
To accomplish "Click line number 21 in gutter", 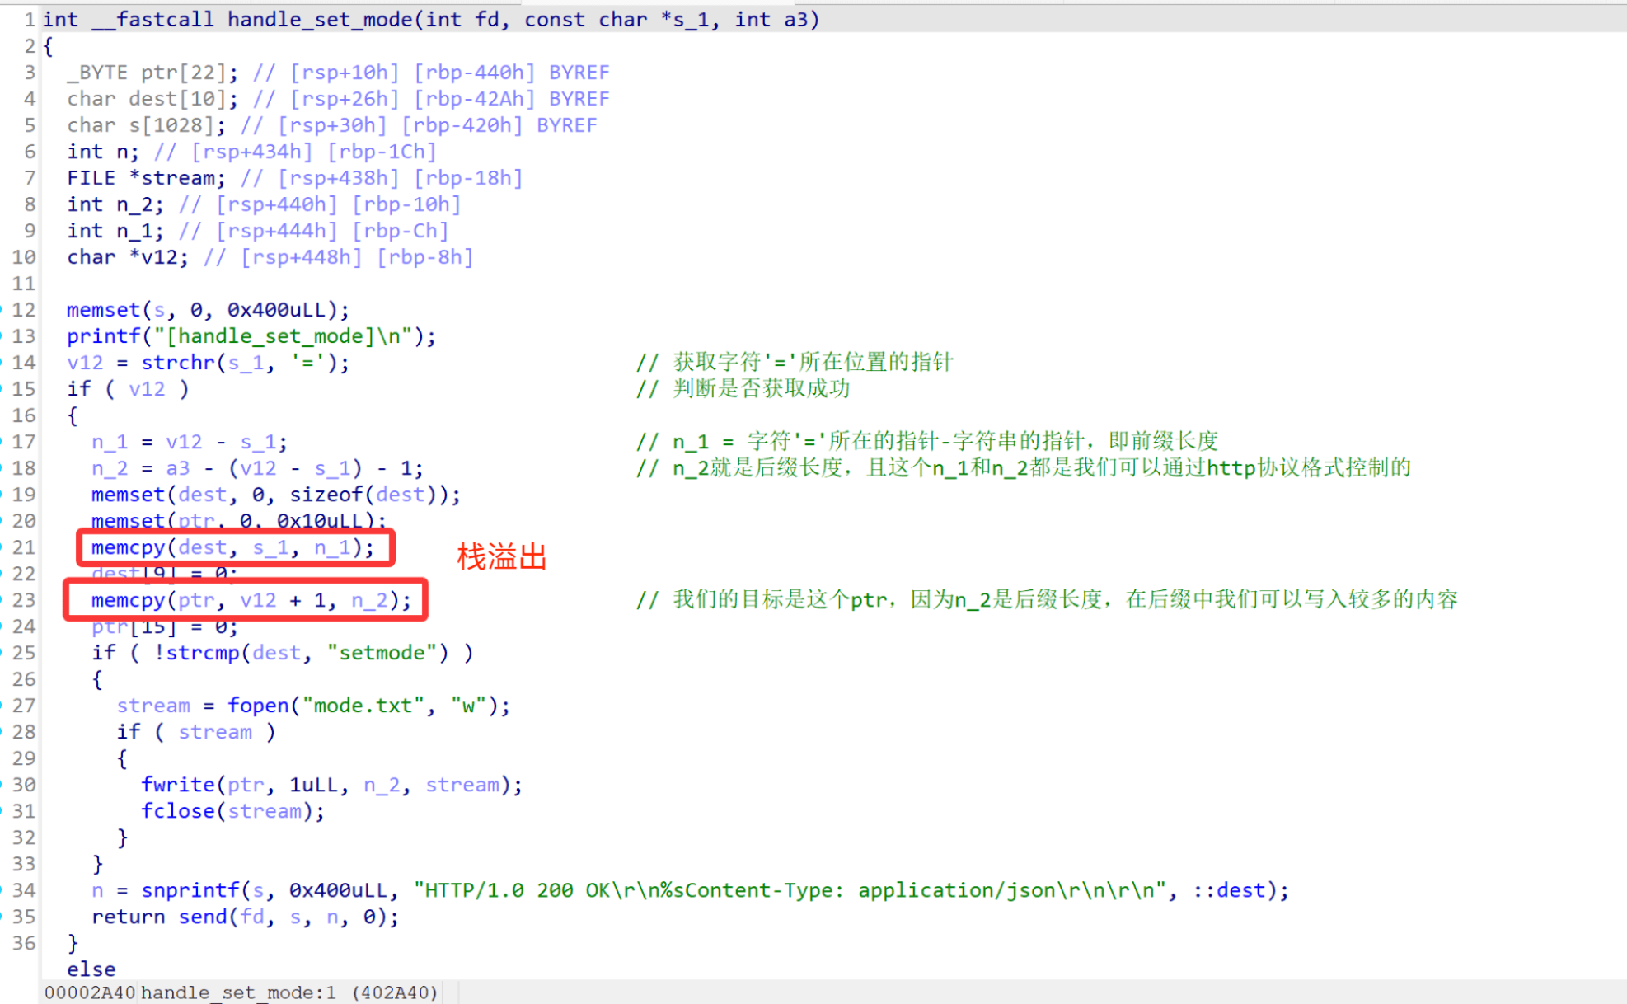I will click(x=24, y=547).
